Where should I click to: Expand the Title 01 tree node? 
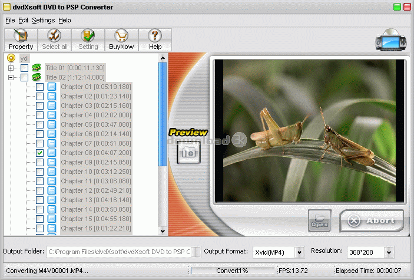11,68
